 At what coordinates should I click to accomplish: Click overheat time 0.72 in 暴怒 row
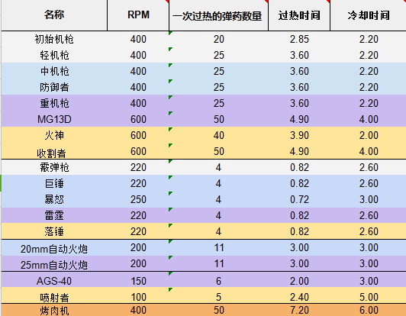pyautogui.click(x=299, y=199)
